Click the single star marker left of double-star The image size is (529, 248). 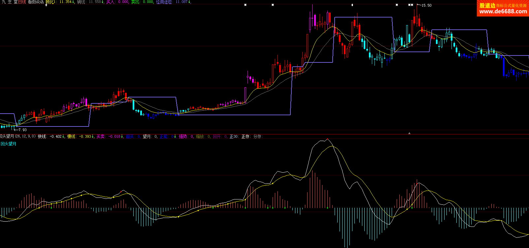[x=397, y=5]
